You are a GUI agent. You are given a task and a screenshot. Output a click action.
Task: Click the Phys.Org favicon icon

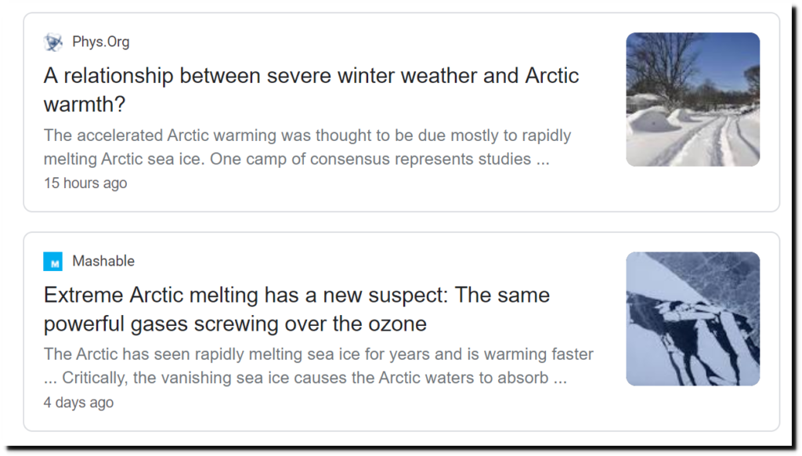[53, 42]
